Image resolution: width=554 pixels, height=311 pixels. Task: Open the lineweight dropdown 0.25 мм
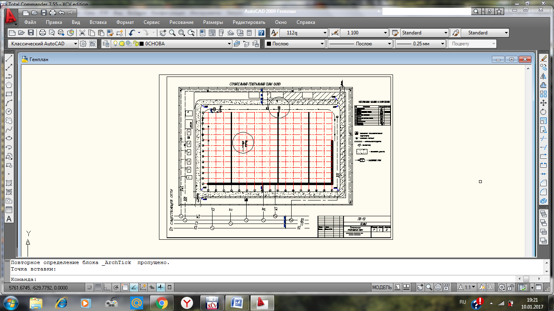(x=421, y=44)
